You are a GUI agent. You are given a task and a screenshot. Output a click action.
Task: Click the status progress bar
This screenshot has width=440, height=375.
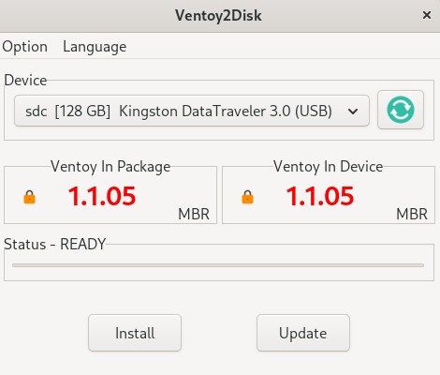[x=218, y=265]
